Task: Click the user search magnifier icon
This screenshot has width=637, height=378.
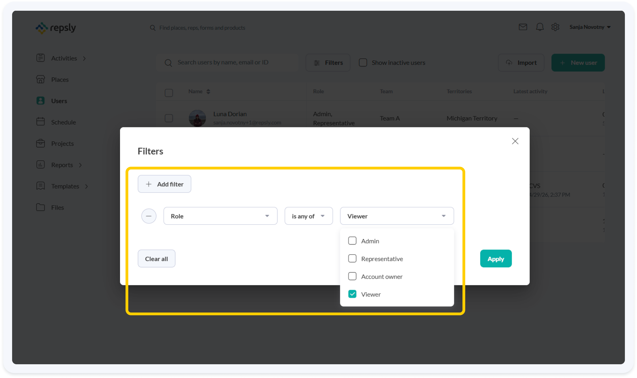Action: (168, 63)
